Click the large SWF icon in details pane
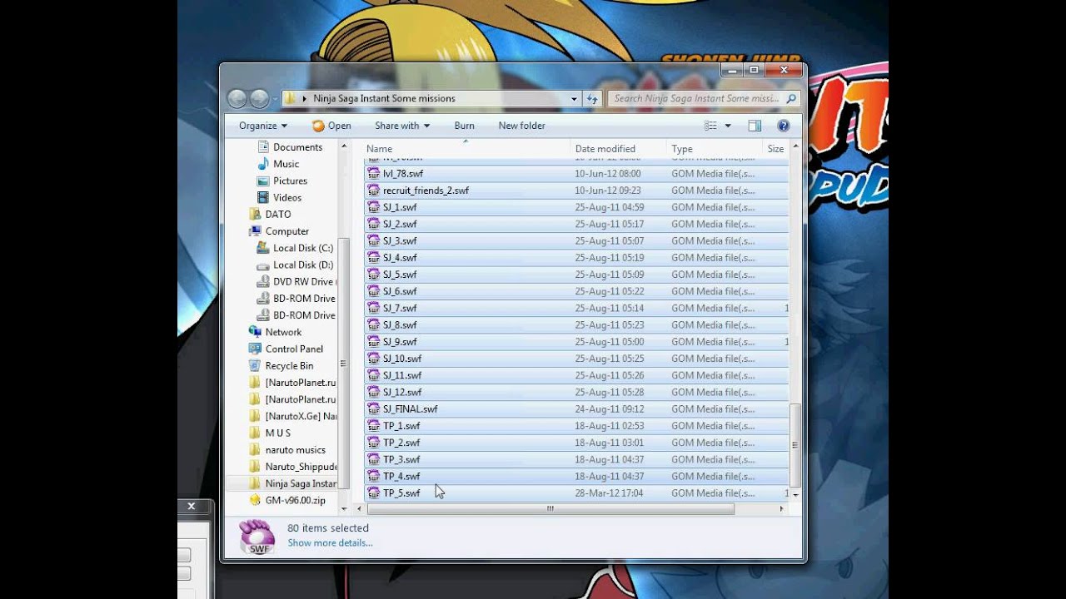Viewport: 1066px width, 599px height. click(x=256, y=537)
